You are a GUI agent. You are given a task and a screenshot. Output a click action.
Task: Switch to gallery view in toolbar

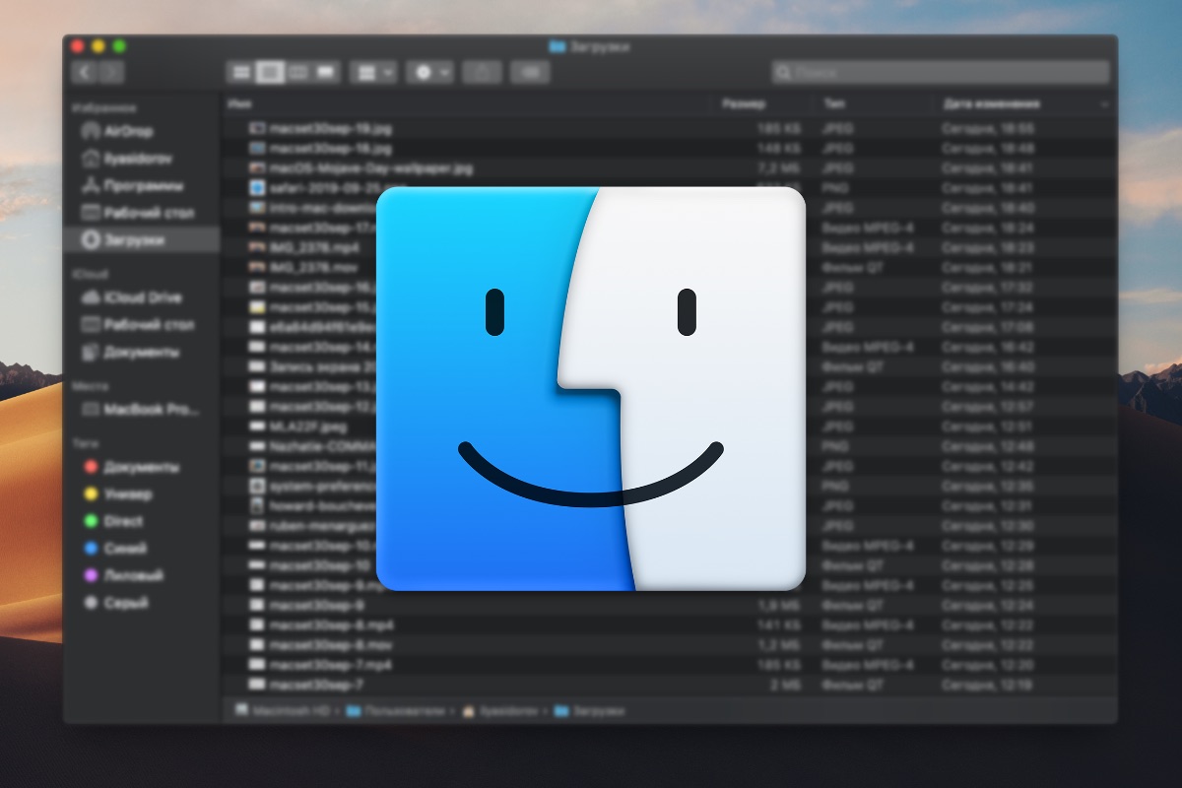click(x=326, y=72)
